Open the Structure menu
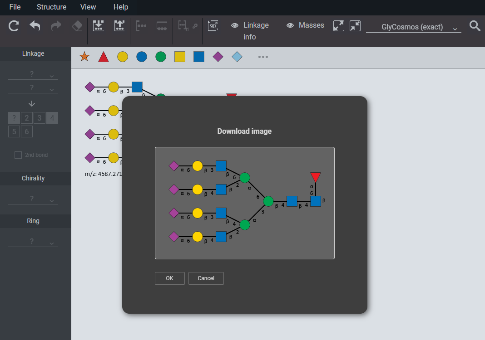The image size is (485, 340). (51, 7)
